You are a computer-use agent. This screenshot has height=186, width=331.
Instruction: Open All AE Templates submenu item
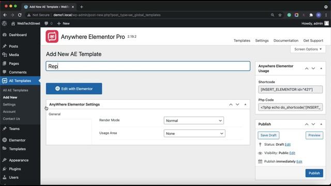pos(16,90)
